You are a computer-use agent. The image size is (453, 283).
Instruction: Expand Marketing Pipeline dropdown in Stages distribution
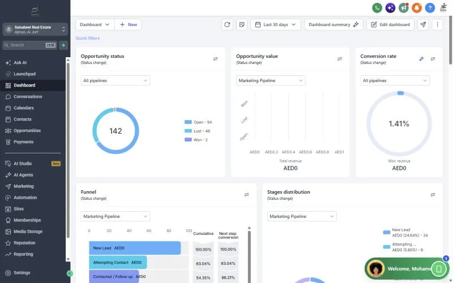302,216
